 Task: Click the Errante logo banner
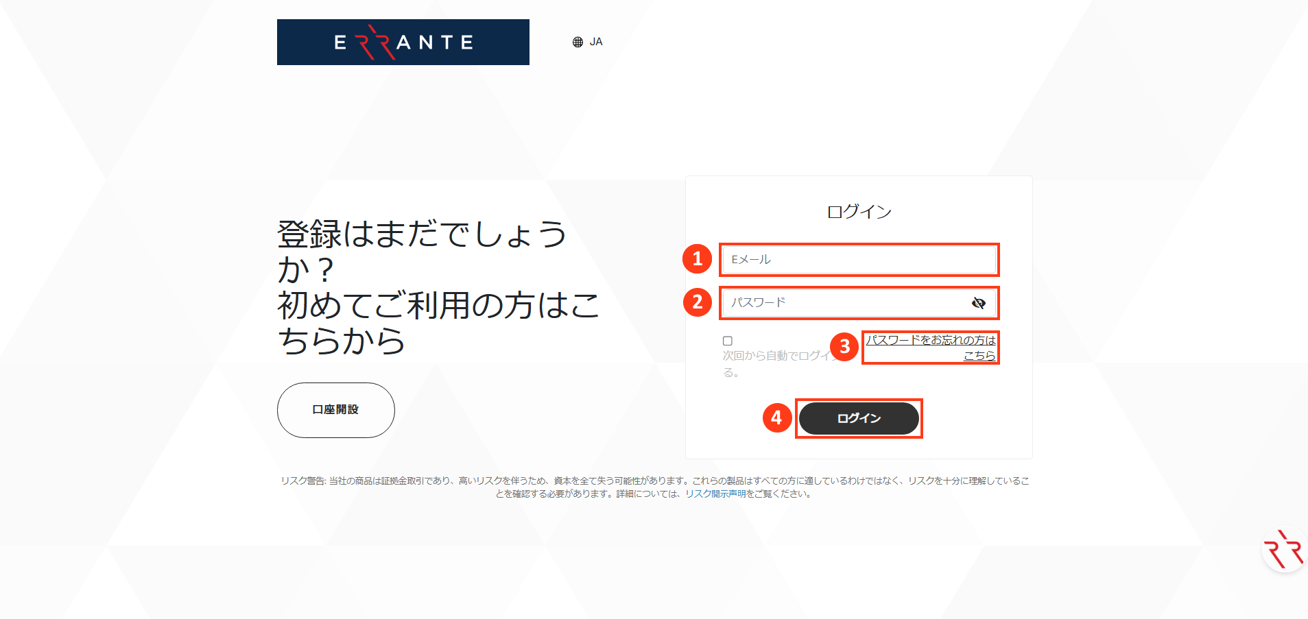[x=403, y=42]
